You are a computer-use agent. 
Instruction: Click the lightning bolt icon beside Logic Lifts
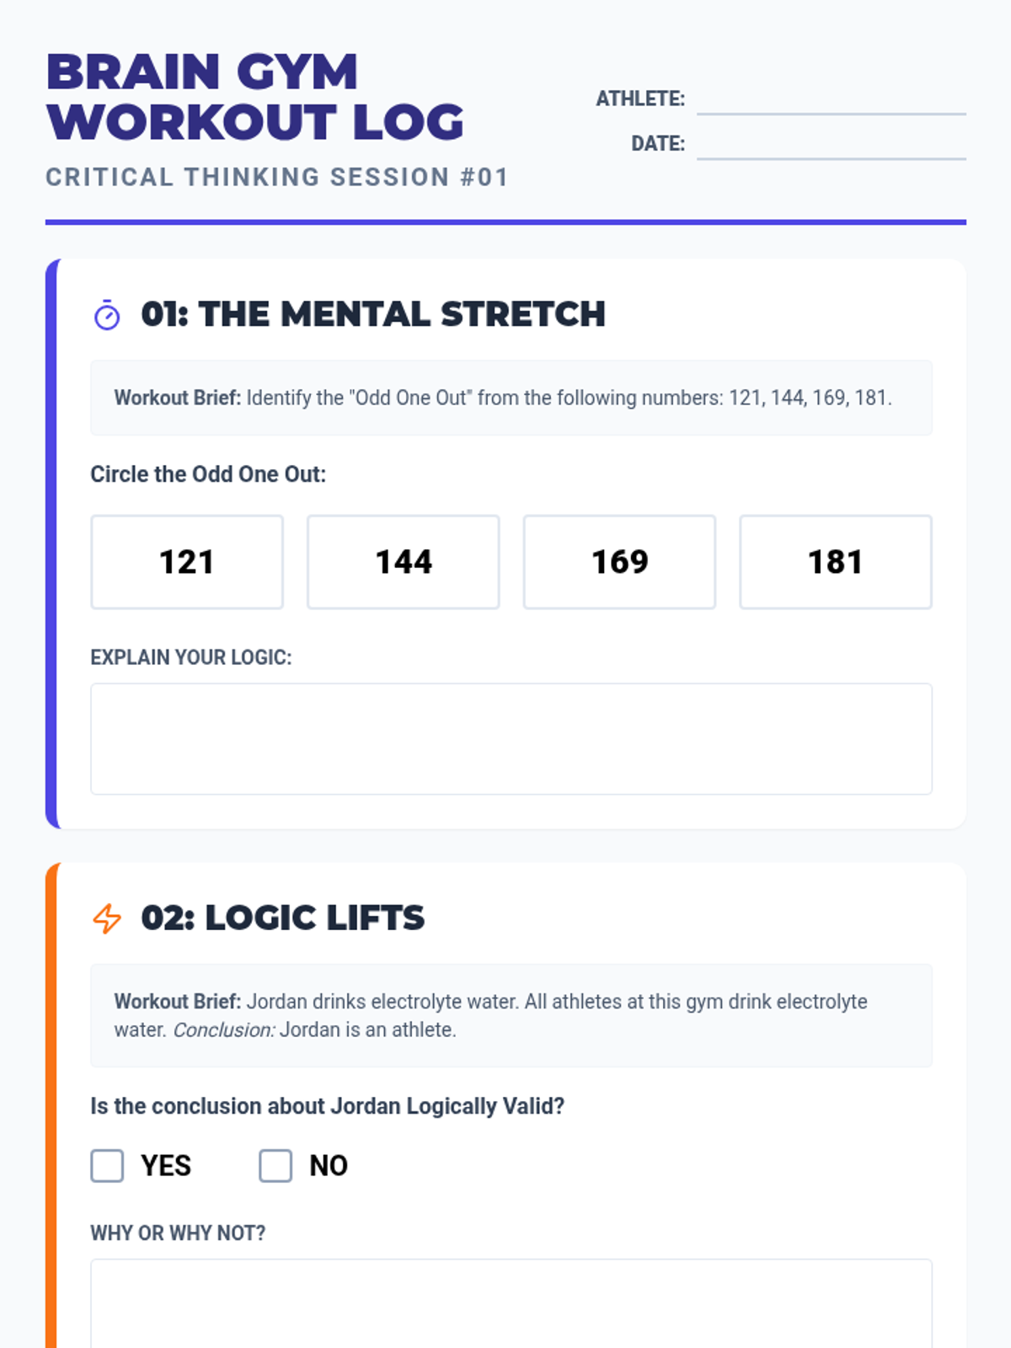[x=107, y=918]
